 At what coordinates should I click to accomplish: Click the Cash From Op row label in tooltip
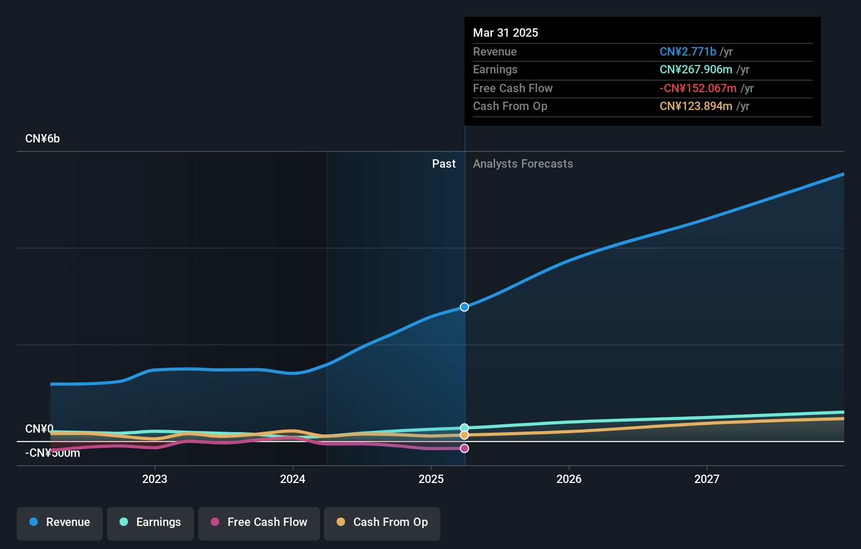(510, 106)
